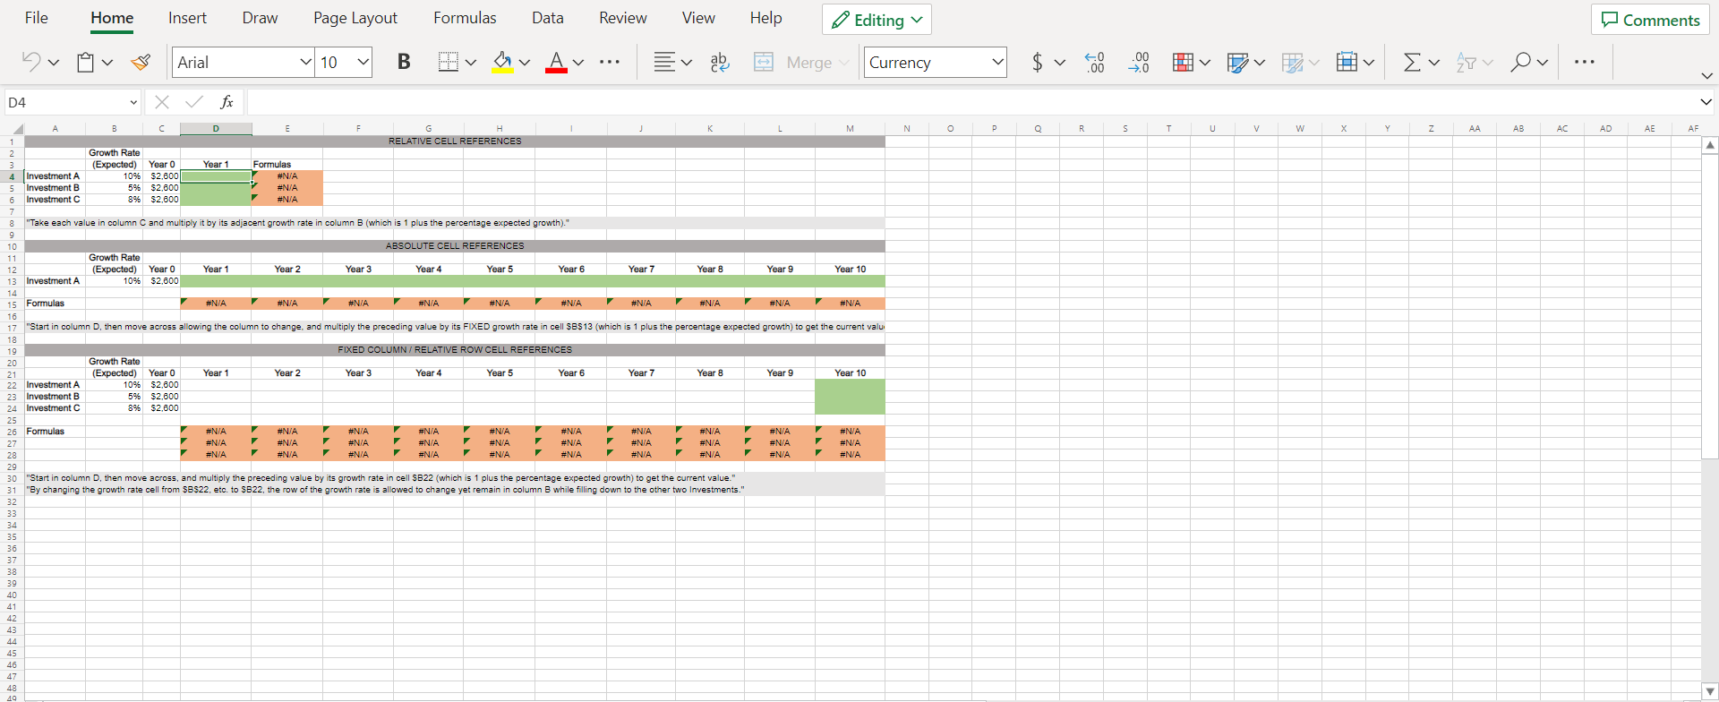Click the AutoSum sigma icon
The image size is (1719, 702).
pos(1412,62)
